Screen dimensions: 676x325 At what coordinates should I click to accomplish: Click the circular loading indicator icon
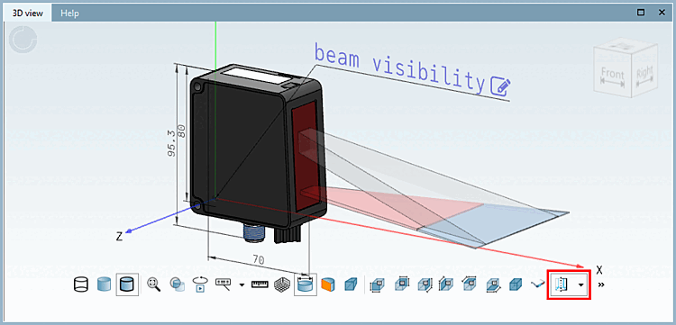coord(23,40)
